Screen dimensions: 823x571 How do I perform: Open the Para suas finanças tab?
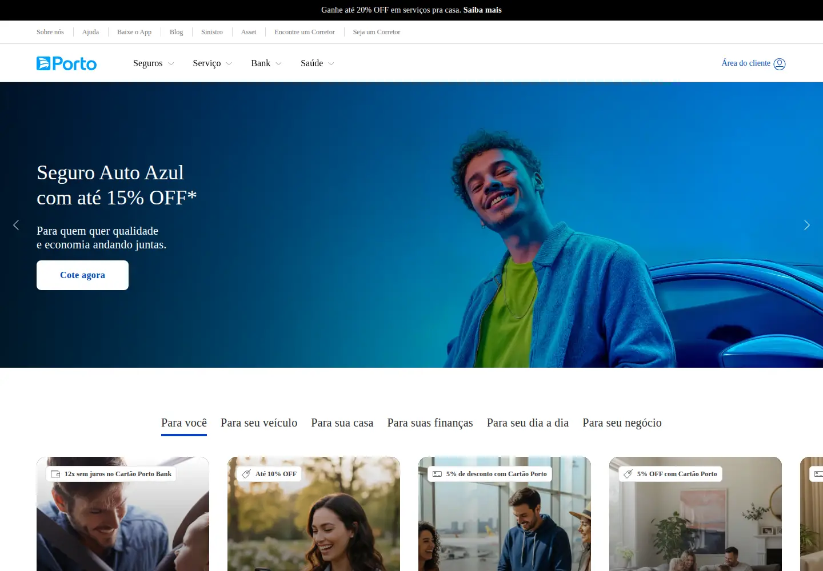tap(430, 423)
